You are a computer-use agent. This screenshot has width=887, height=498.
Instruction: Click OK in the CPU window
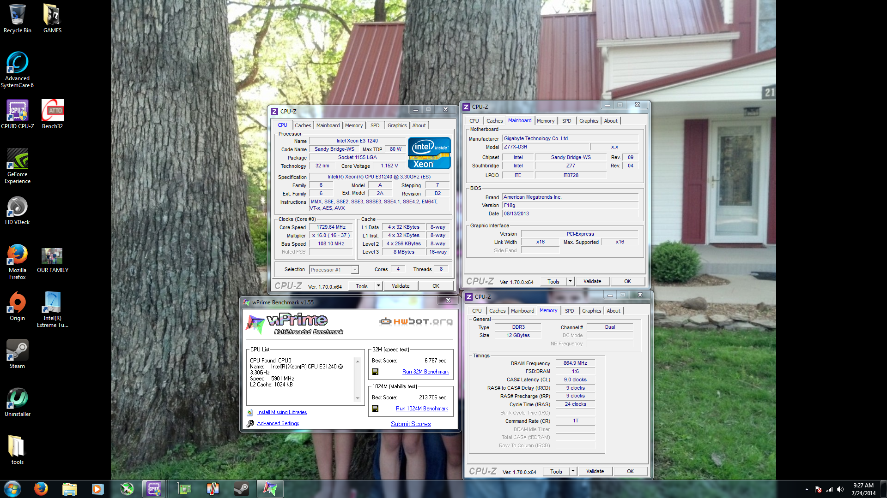coord(436,286)
